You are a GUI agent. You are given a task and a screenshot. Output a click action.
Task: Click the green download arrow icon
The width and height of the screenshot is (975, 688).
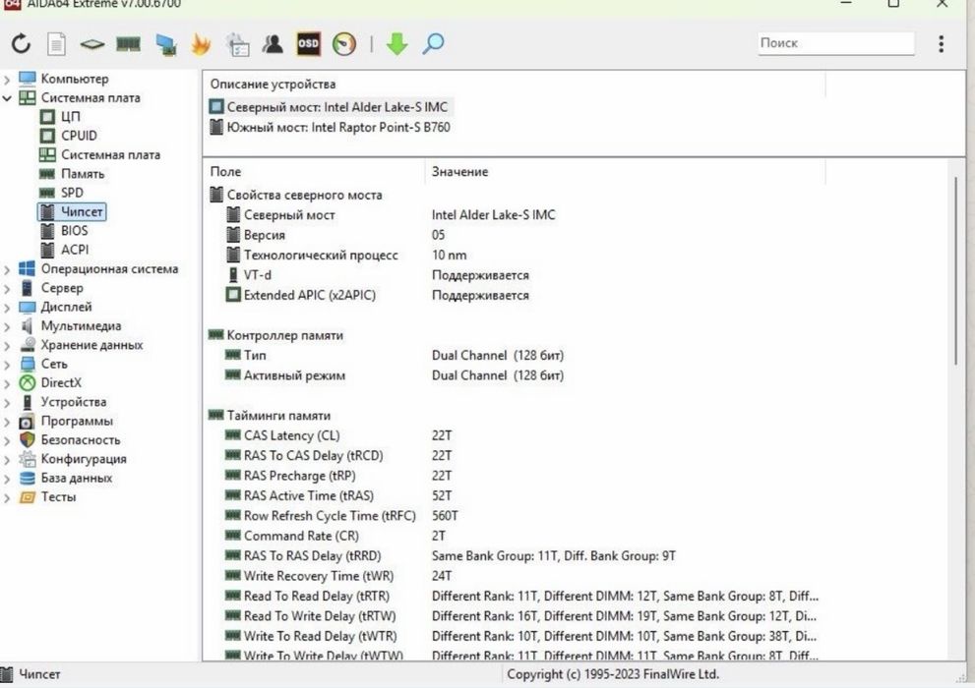(x=396, y=44)
